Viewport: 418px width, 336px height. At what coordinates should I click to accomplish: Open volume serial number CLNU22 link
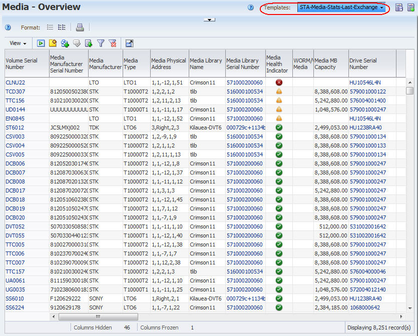tap(15, 82)
